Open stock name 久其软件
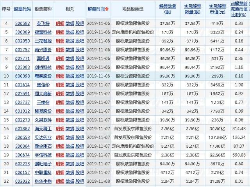This screenshot has height=187, width=250. (43, 120)
